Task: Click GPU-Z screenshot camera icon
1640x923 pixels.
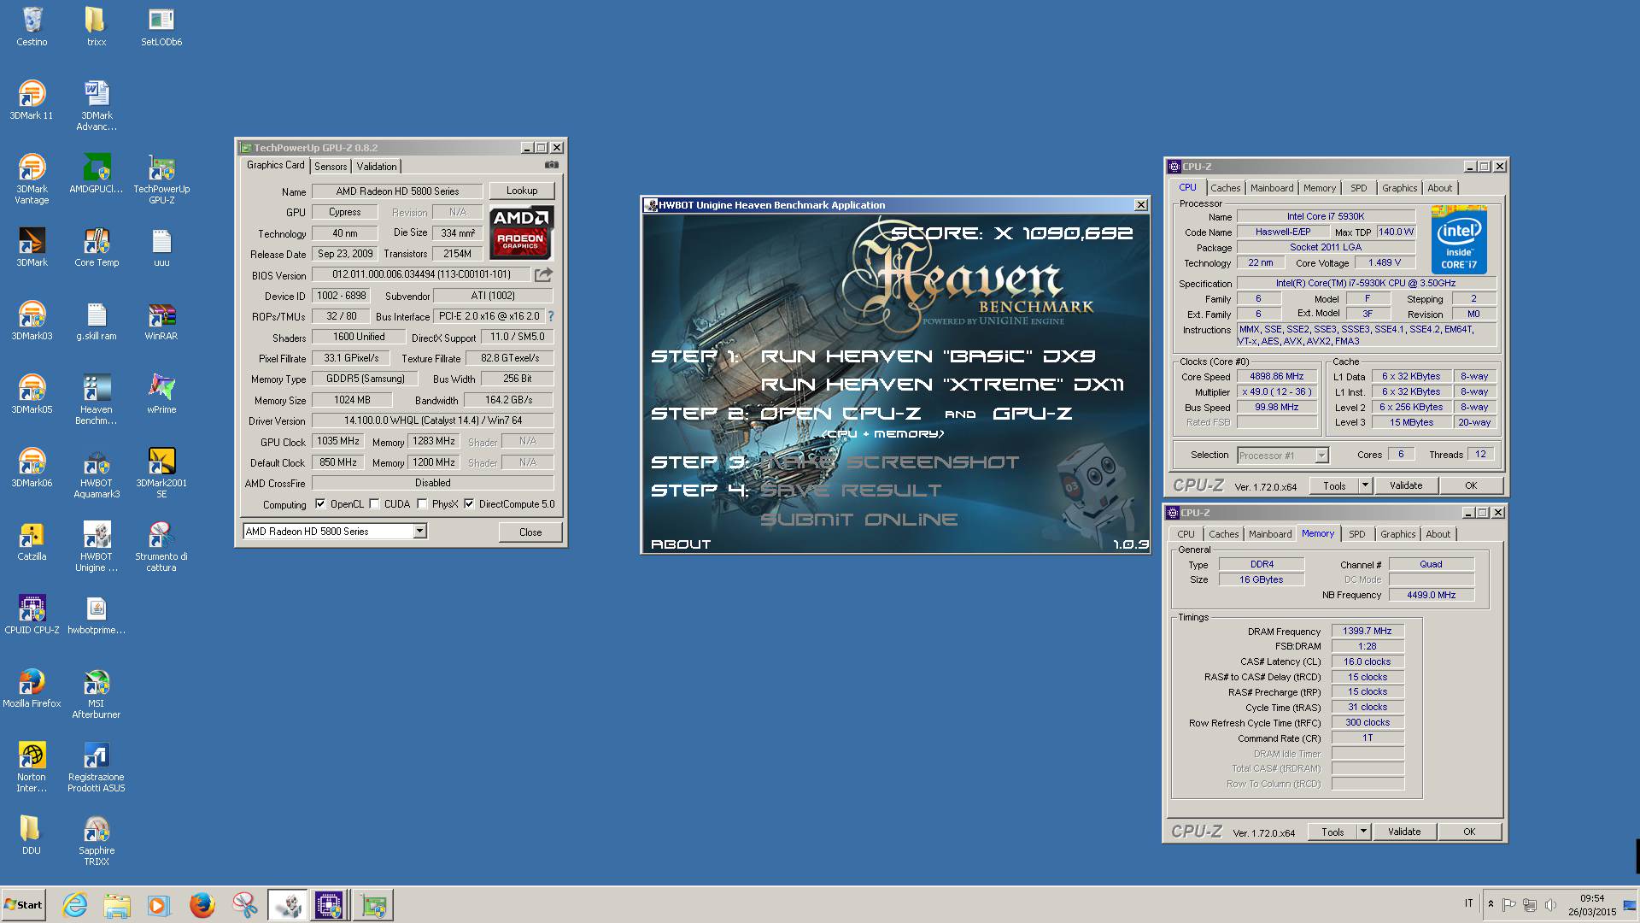Action: 552,165
